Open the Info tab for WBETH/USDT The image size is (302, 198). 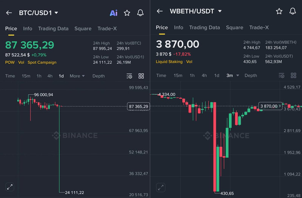point(179,28)
